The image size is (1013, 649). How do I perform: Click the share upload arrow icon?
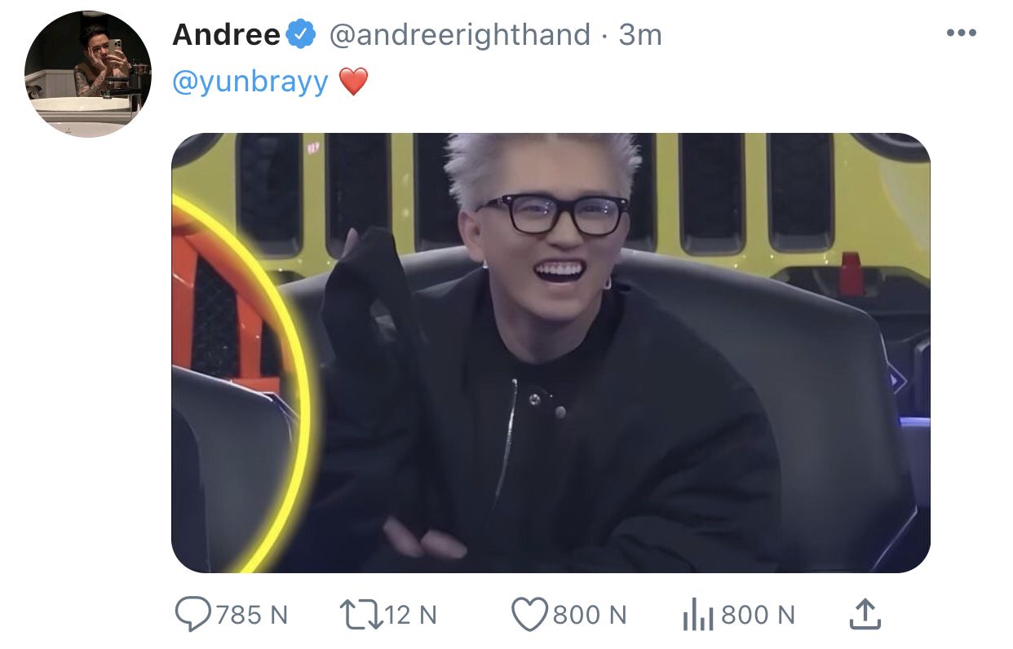865,614
